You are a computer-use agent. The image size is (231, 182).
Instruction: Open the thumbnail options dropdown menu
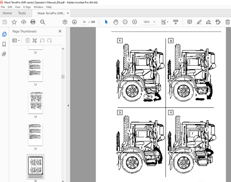tap(16, 40)
